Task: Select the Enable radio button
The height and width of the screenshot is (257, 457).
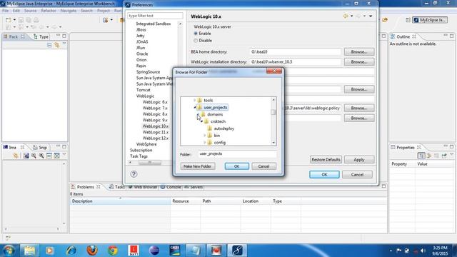Action: (x=196, y=34)
